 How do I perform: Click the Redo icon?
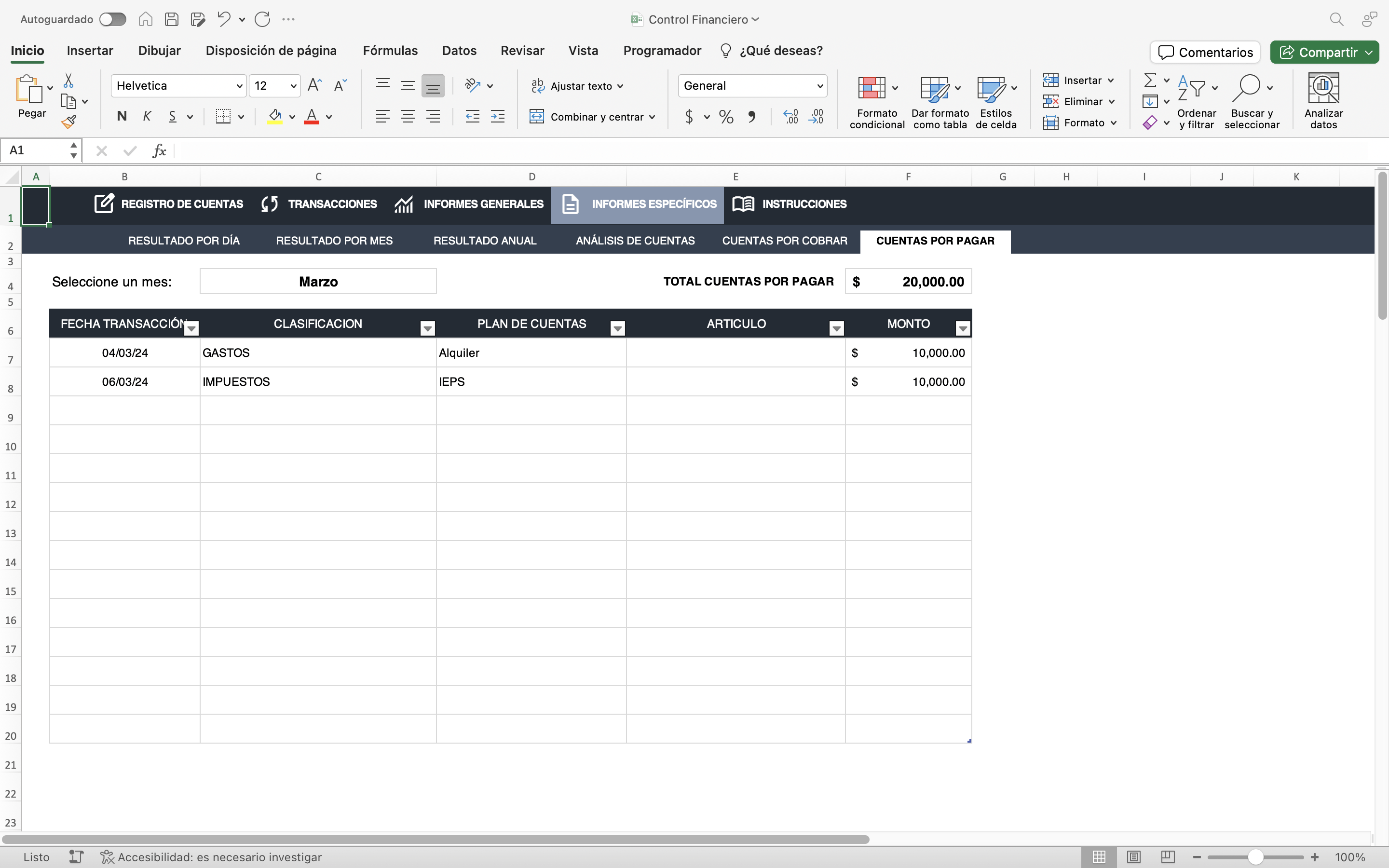[262, 19]
